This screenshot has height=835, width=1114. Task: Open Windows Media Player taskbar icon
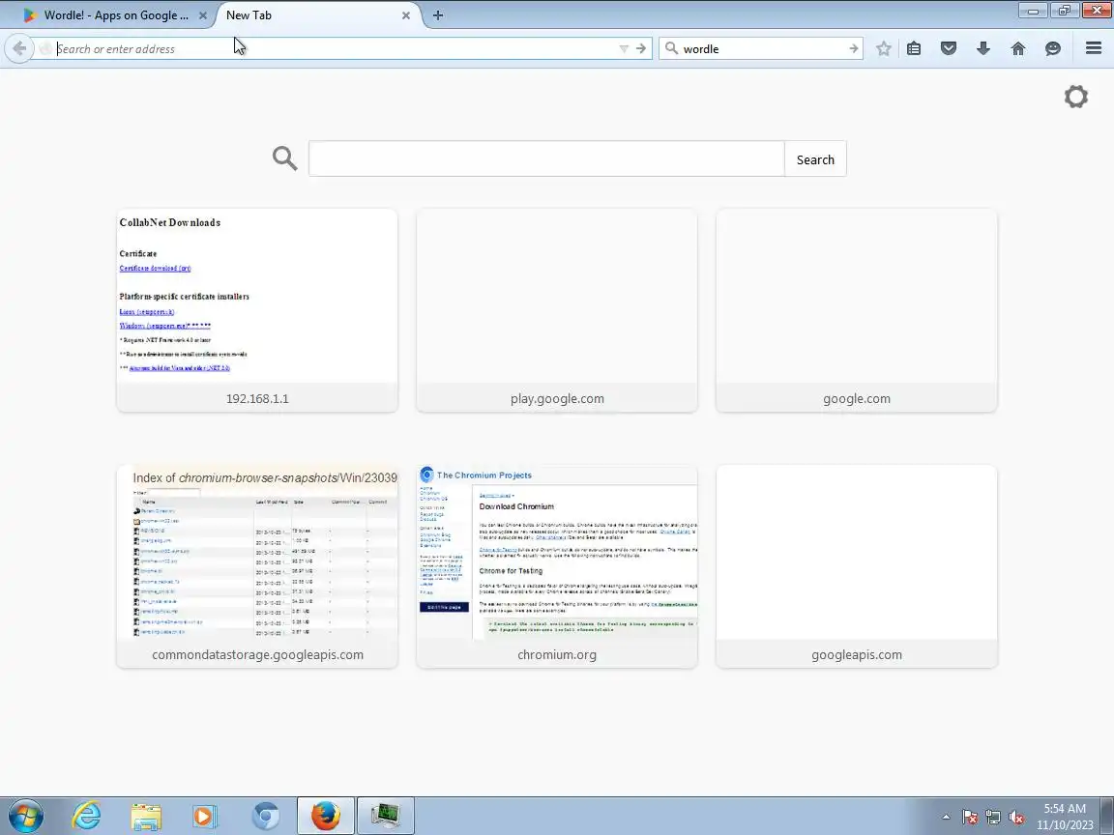(205, 816)
